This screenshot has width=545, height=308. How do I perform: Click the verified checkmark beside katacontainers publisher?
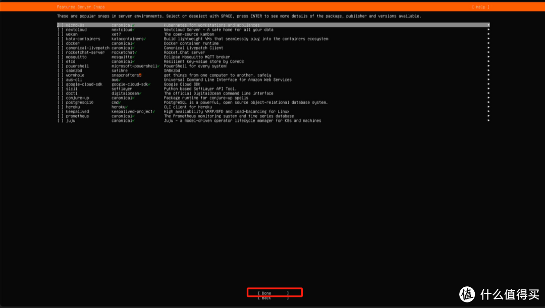(x=145, y=39)
